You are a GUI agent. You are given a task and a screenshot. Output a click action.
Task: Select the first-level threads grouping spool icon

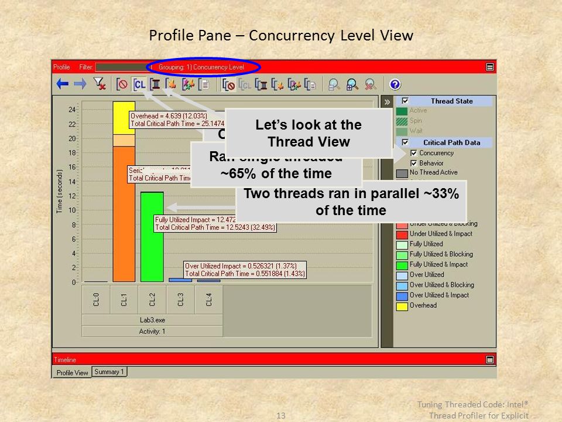pyautogui.click(x=155, y=84)
